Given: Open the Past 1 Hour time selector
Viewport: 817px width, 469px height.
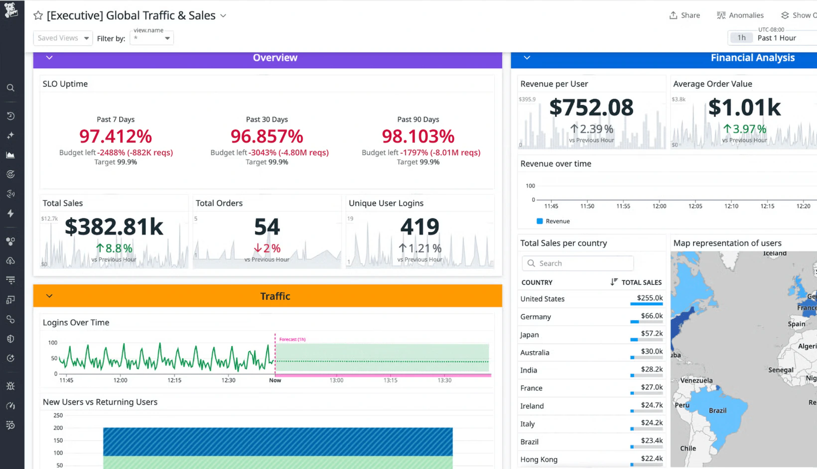Looking at the screenshot, I should (x=777, y=38).
